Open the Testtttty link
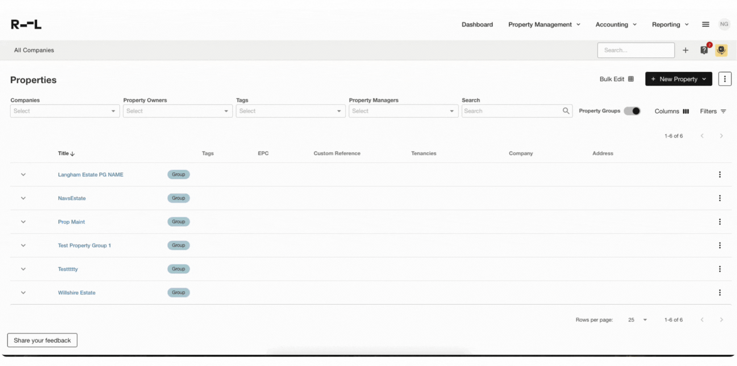The height and width of the screenshot is (366, 737). tap(68, 269)
